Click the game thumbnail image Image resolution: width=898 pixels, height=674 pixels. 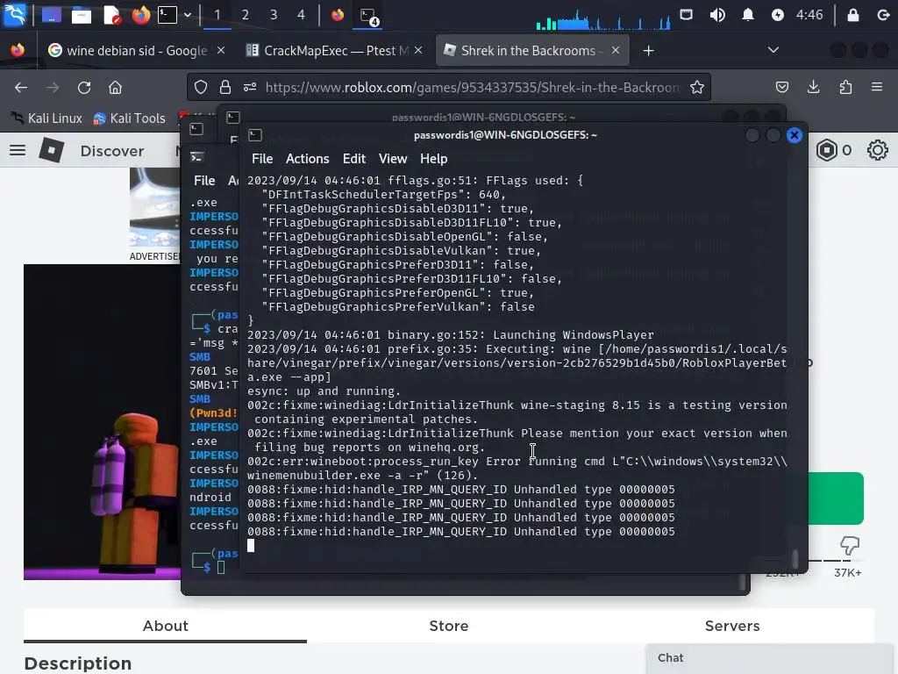point(102,422)
